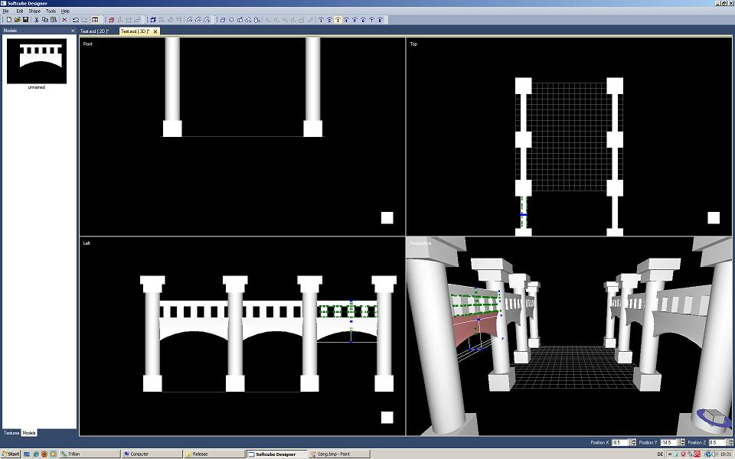Toggle the highlighted yellow arrow tool
Viewport: 735px width, 459px height.
click(338, 19)
